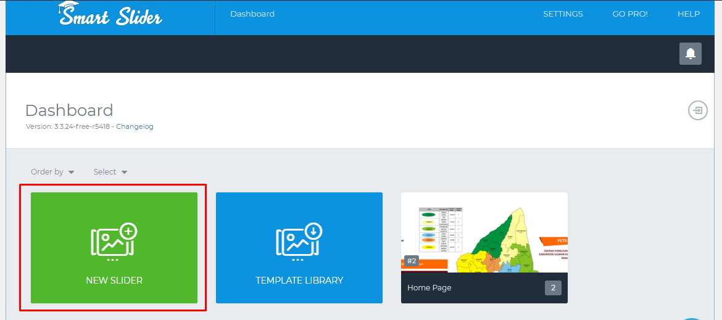
Task: Open the SETTINGS menu item
Action: [x=563, y=14]
